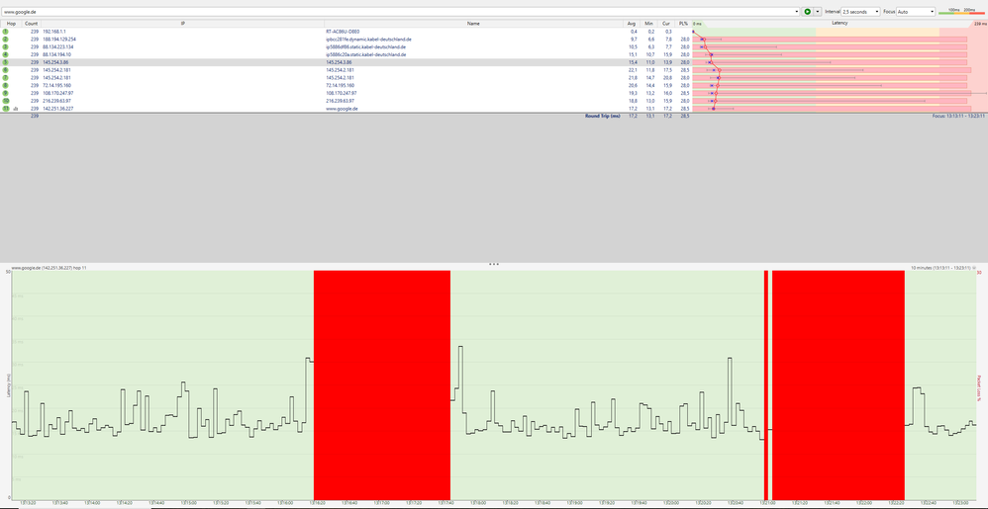Click the 'www.google.de (142.251.36.227) hop 11' graph title

(x=49, y=268)
